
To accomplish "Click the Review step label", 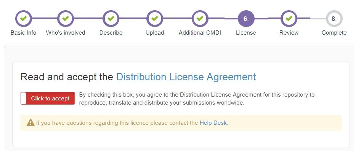I will coord(289,33).
